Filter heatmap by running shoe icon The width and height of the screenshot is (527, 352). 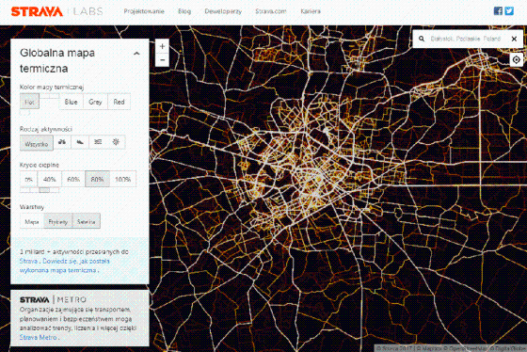[x=80, y=142]
